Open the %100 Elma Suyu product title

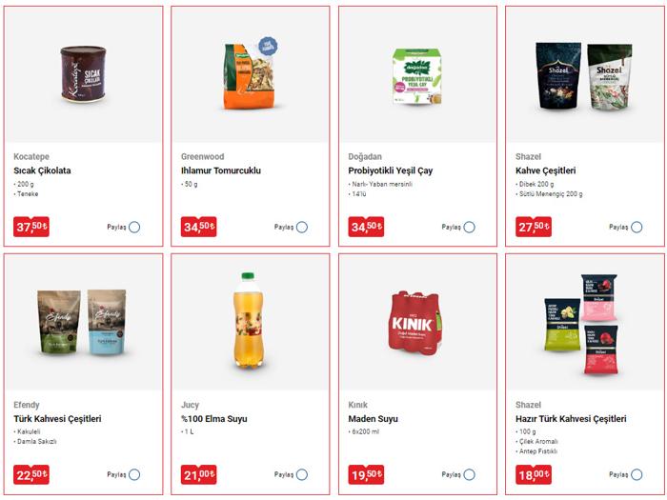tap(214, 419)
